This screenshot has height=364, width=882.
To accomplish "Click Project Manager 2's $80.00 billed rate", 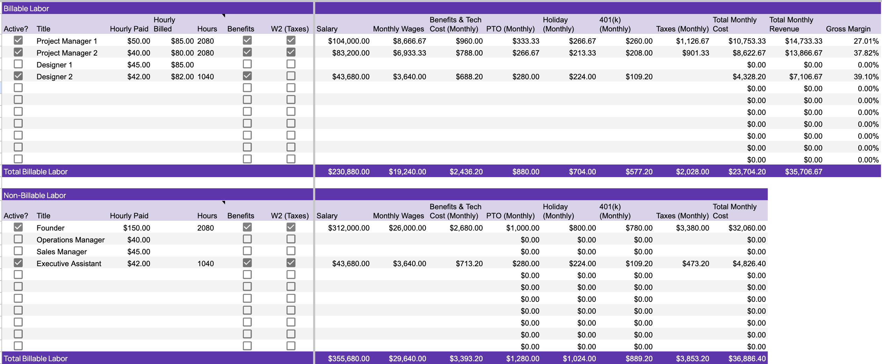I will click(182, 53).
